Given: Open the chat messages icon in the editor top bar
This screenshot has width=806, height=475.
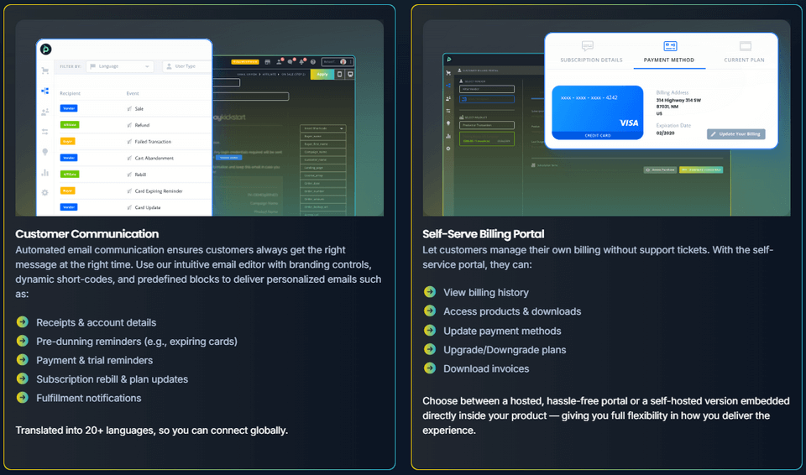Looking at the screenshot, I should pyautogui.click(x=291, y=62).
